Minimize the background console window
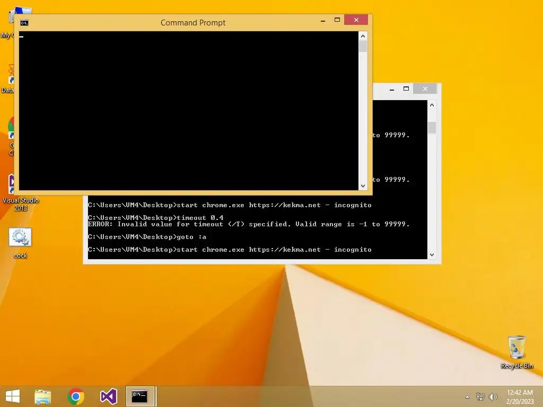Image resolution: width=543 pixels, height=407 pixels. (392, 89)
